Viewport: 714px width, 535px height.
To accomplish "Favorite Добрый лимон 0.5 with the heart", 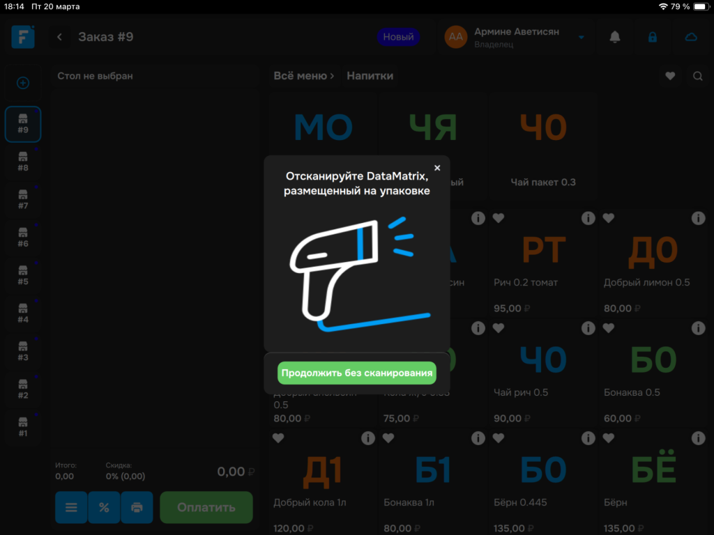I will coord(608,218).
